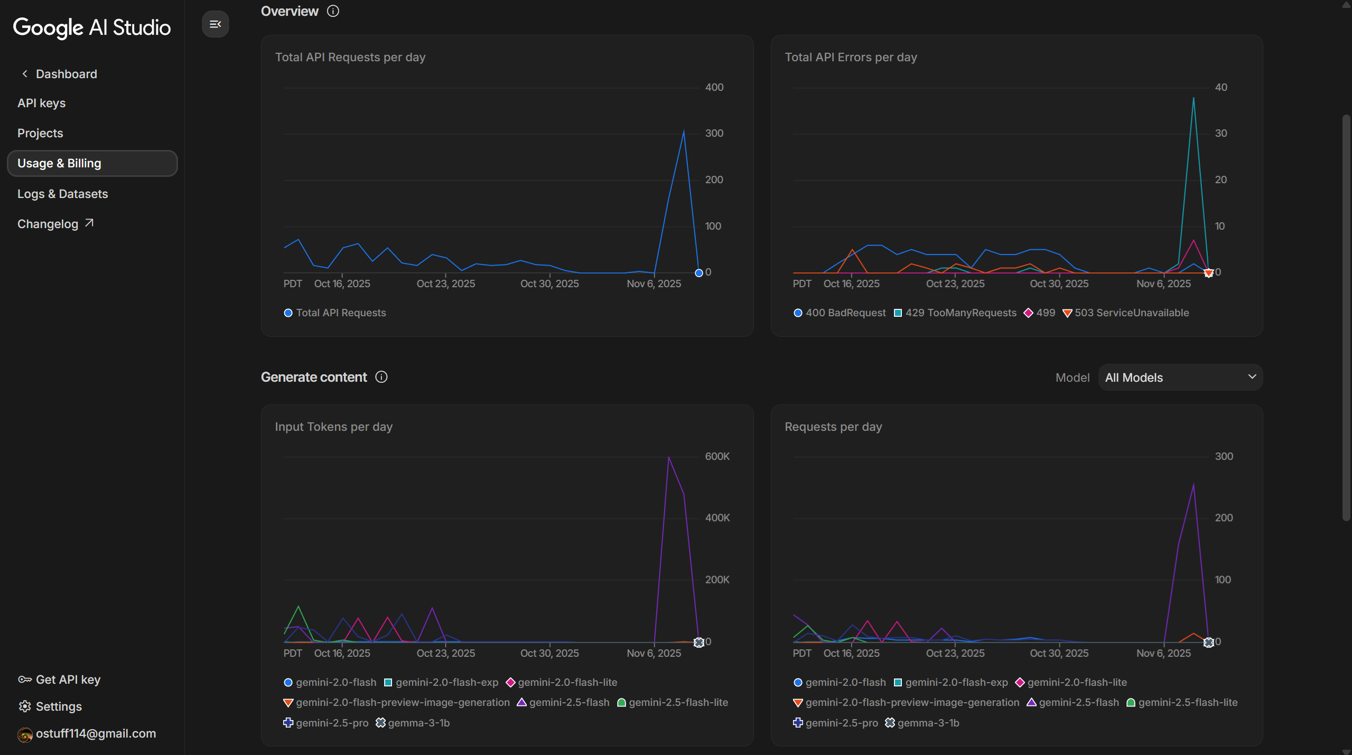This screenshot has height=755, width=1352.
Task: Click the Model dropdown chevron arrow
Action: 1252,377
